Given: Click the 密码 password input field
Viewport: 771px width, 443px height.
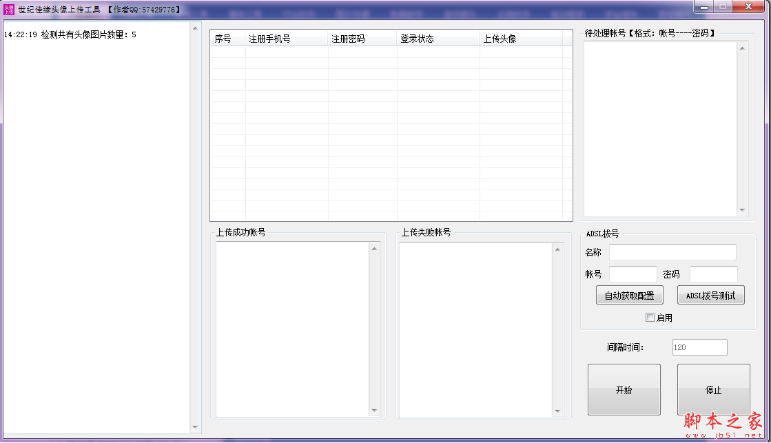Looking at the screenshot, I should pos(713,274).
